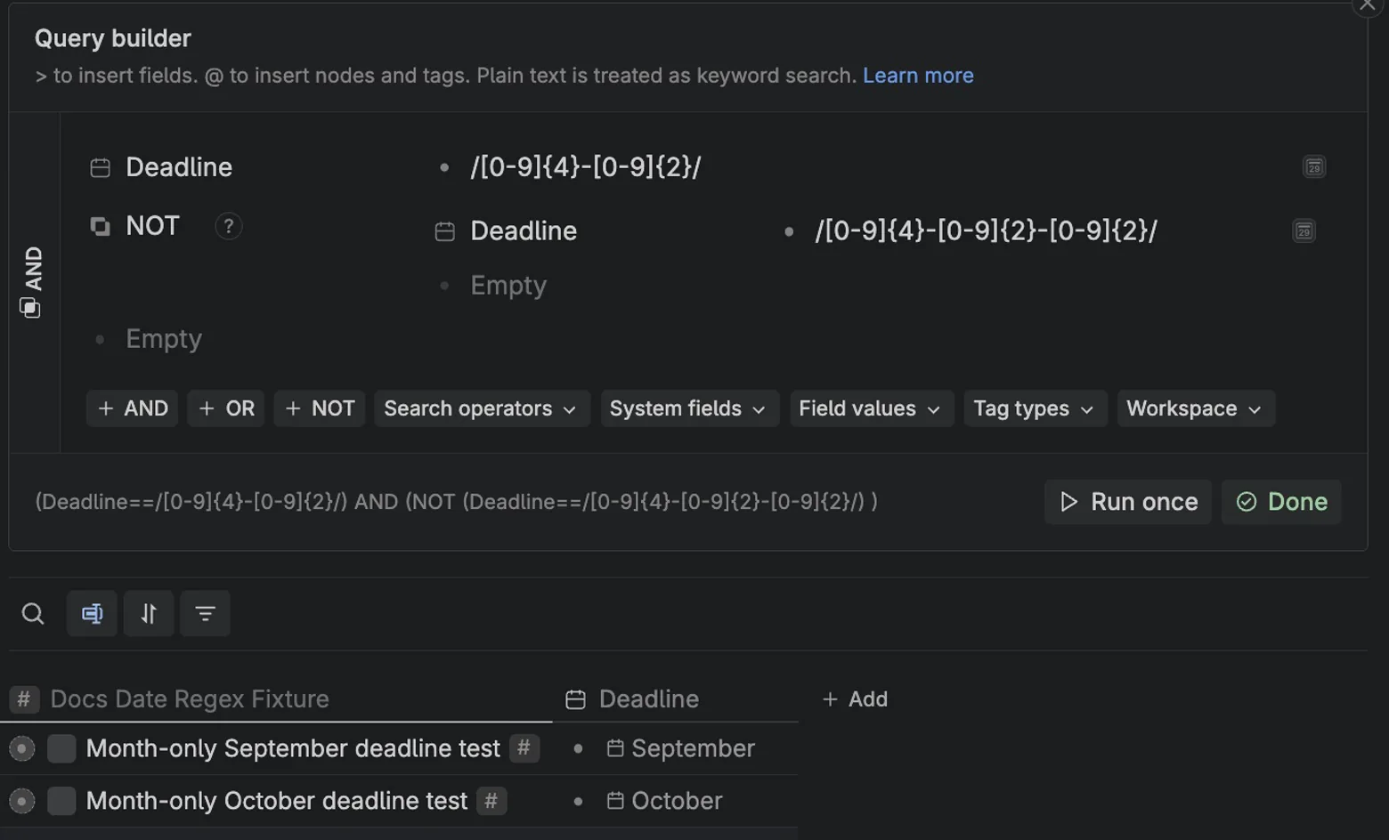The width and height of the screenshot is (1389, 840).
Task: Check the September deadline test checkbox
Action: click(x=61, y=748)
